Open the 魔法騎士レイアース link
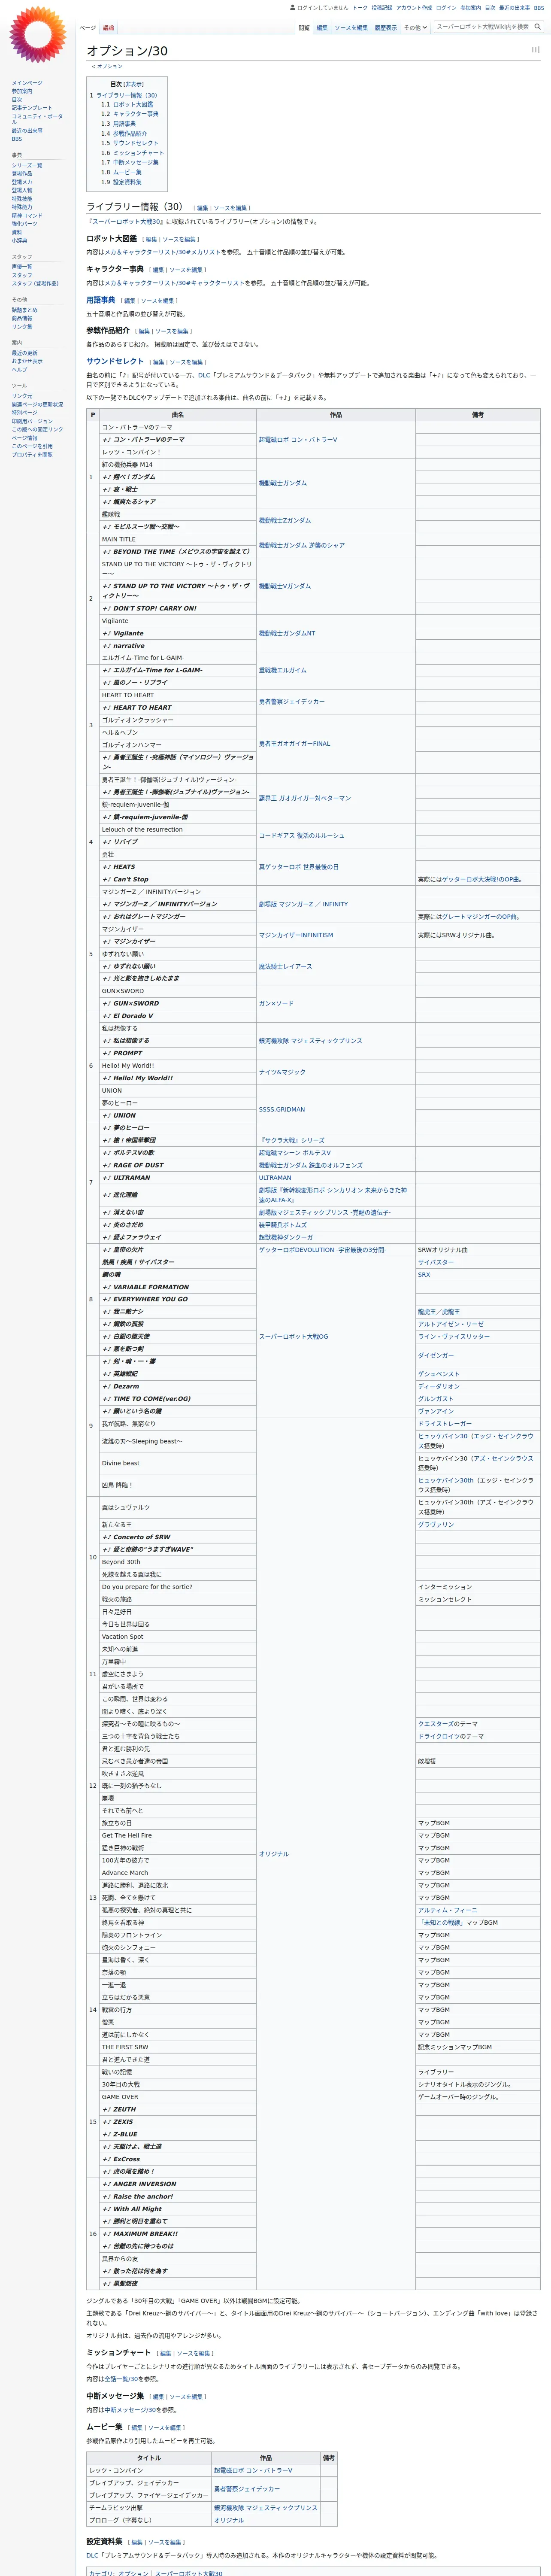The image size is (551, 2576). (285, 967)
